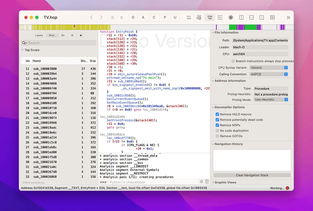This screenshot has width=313, height=211.
Task: Select procedure sub_10001a214
Action: pyautogui.click(x=59, y=137)
